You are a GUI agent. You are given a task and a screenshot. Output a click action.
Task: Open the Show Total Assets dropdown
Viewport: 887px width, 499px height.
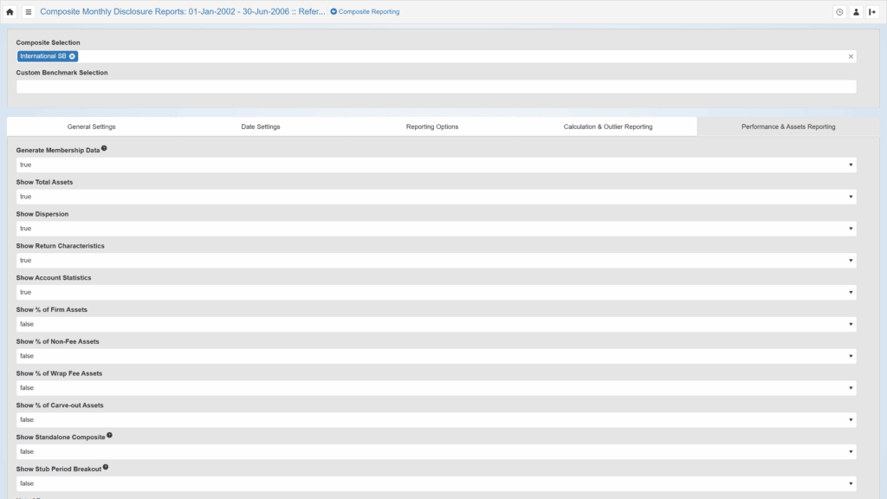tap(436, 197)
